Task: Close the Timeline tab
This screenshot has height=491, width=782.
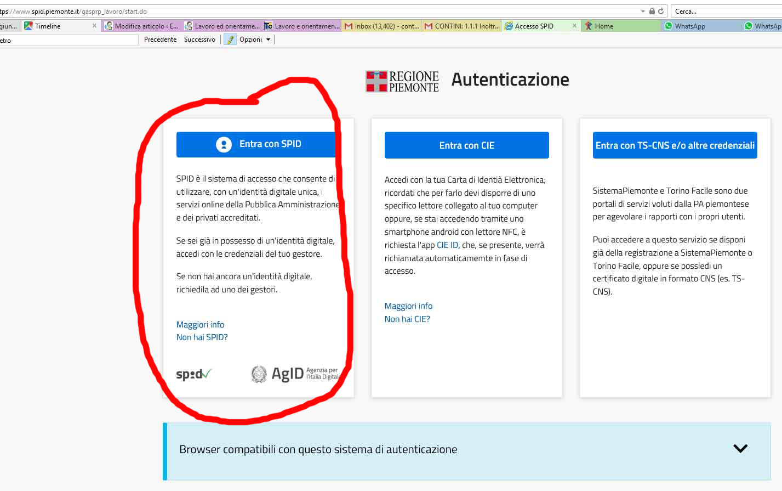Action: coord(94,26)
